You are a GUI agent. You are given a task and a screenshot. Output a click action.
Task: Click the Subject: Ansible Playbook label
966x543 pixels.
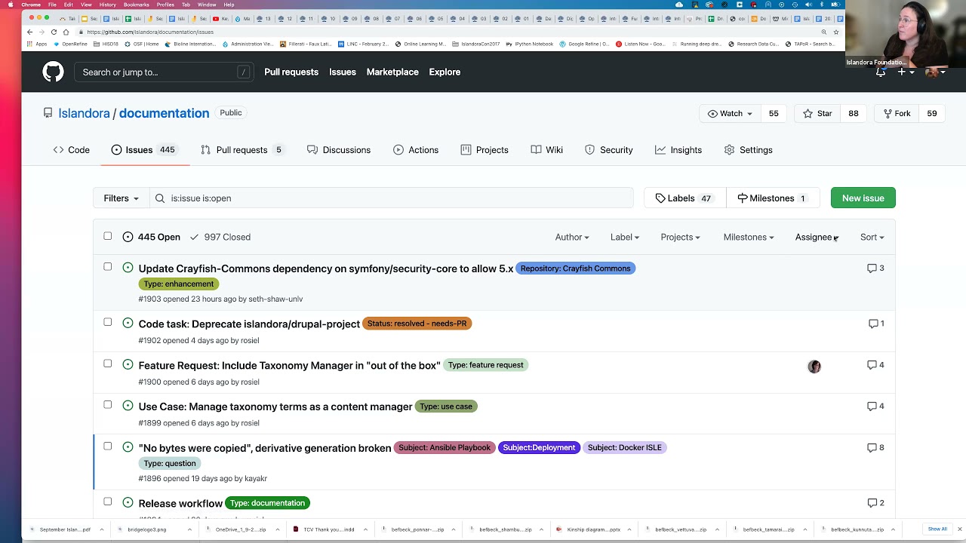[445, 448]
